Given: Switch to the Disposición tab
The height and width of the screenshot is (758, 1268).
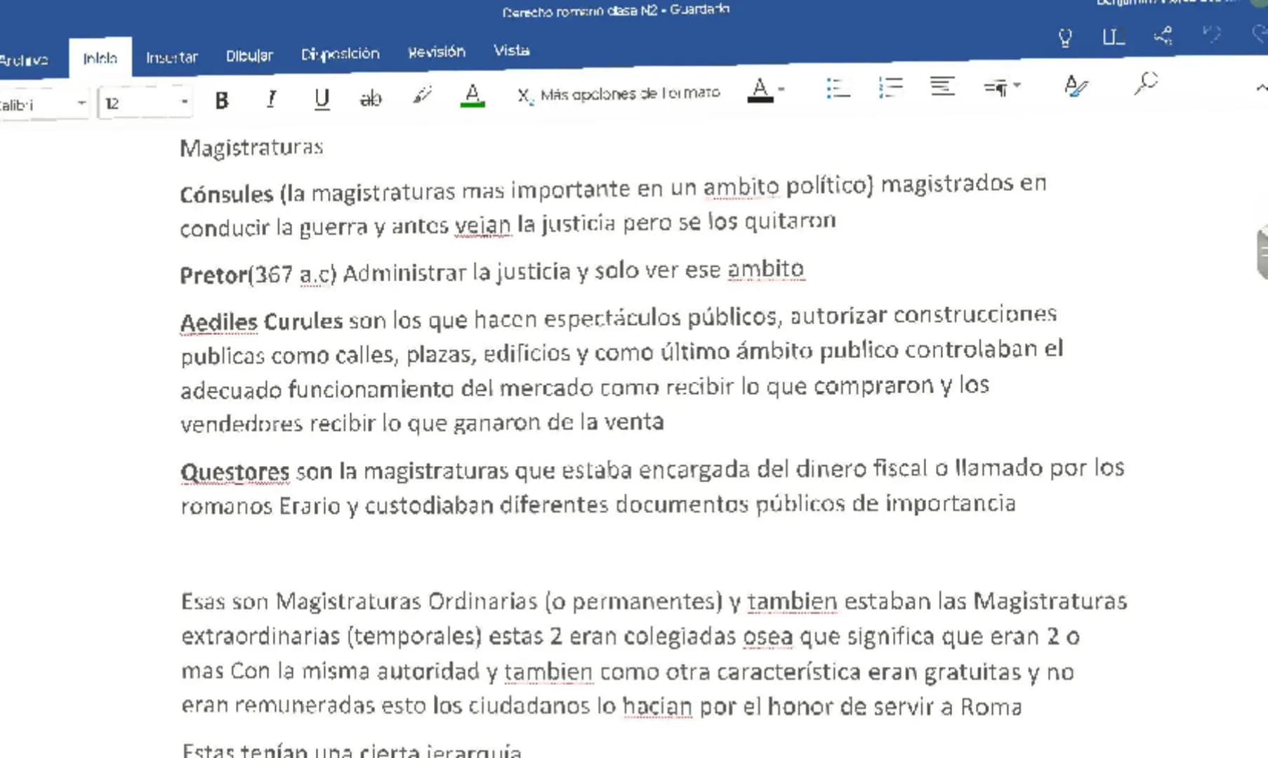Looking at the screenshot, I should coord(340,54).
